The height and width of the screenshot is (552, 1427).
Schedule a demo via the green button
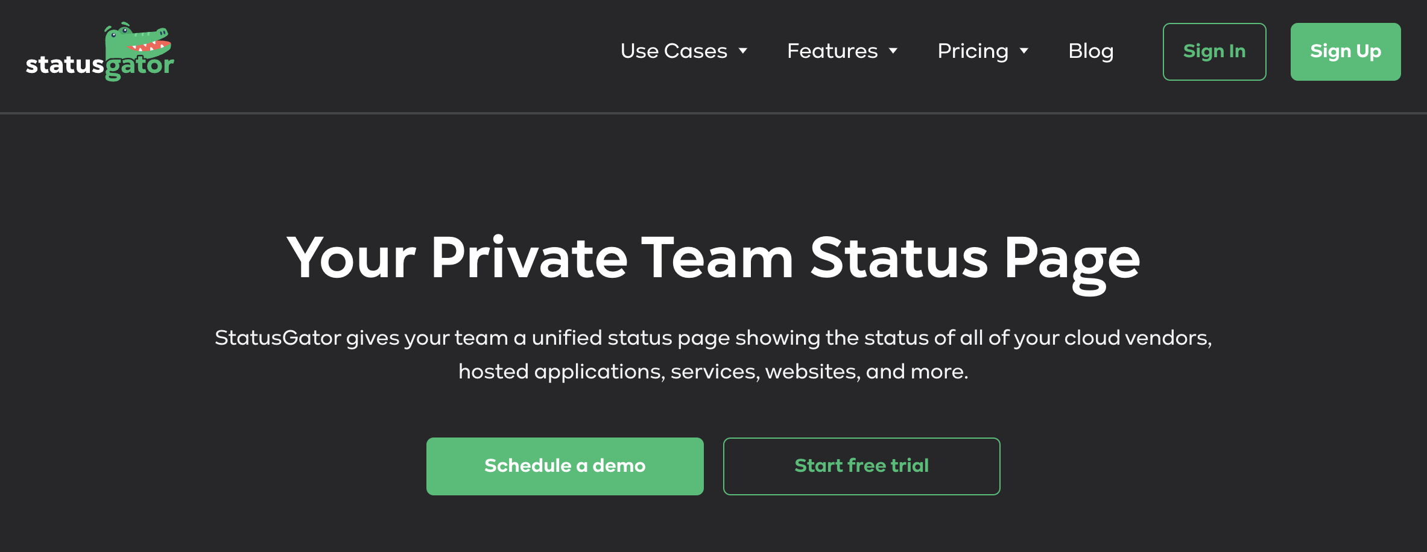click(565, 466)
